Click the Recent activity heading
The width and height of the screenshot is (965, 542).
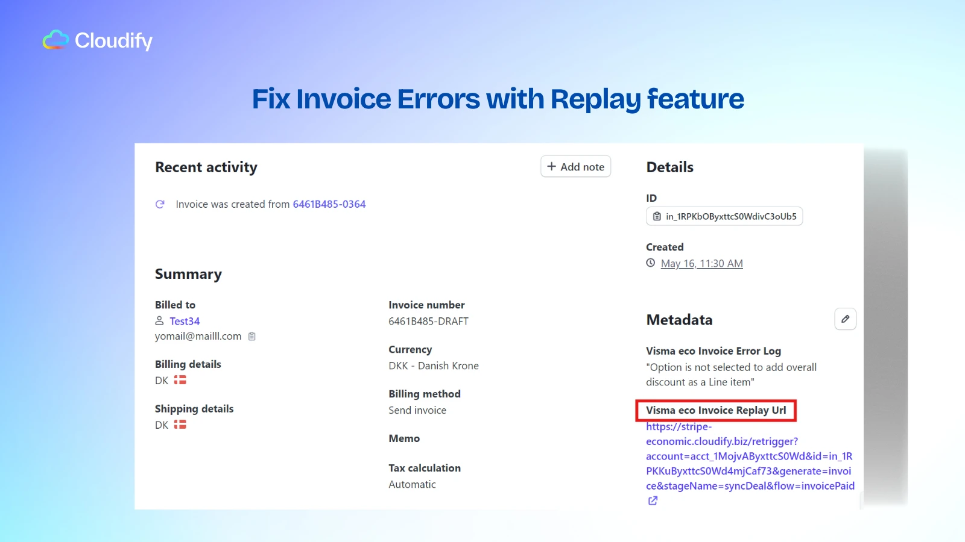coord(206,167)
